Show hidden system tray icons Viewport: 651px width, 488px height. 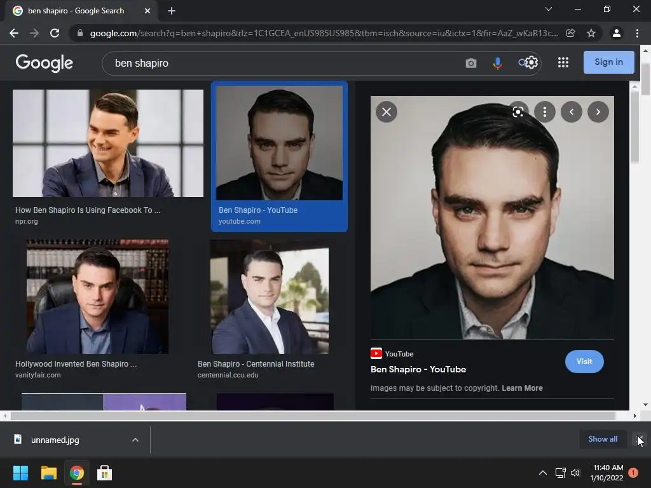[543, 473]
